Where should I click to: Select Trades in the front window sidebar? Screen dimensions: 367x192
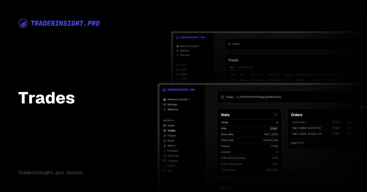click(x=169, y=131)
